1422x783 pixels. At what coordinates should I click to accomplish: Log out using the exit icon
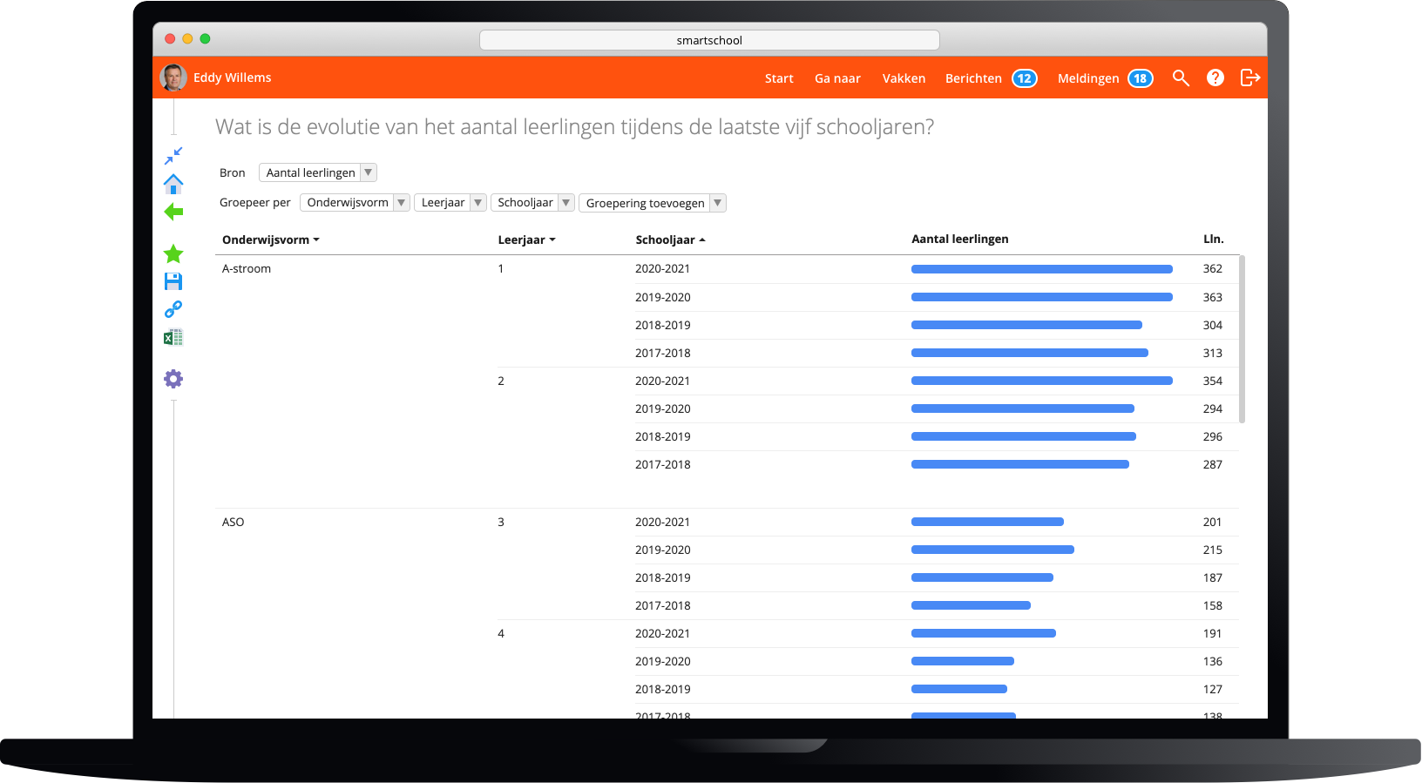[x=1250, y=78]
